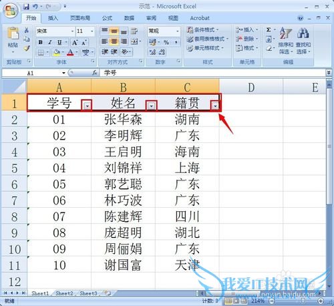
Task: Open filter dropdown on 姓名 header
Action: pyautogui.click(x=152, y=106)
